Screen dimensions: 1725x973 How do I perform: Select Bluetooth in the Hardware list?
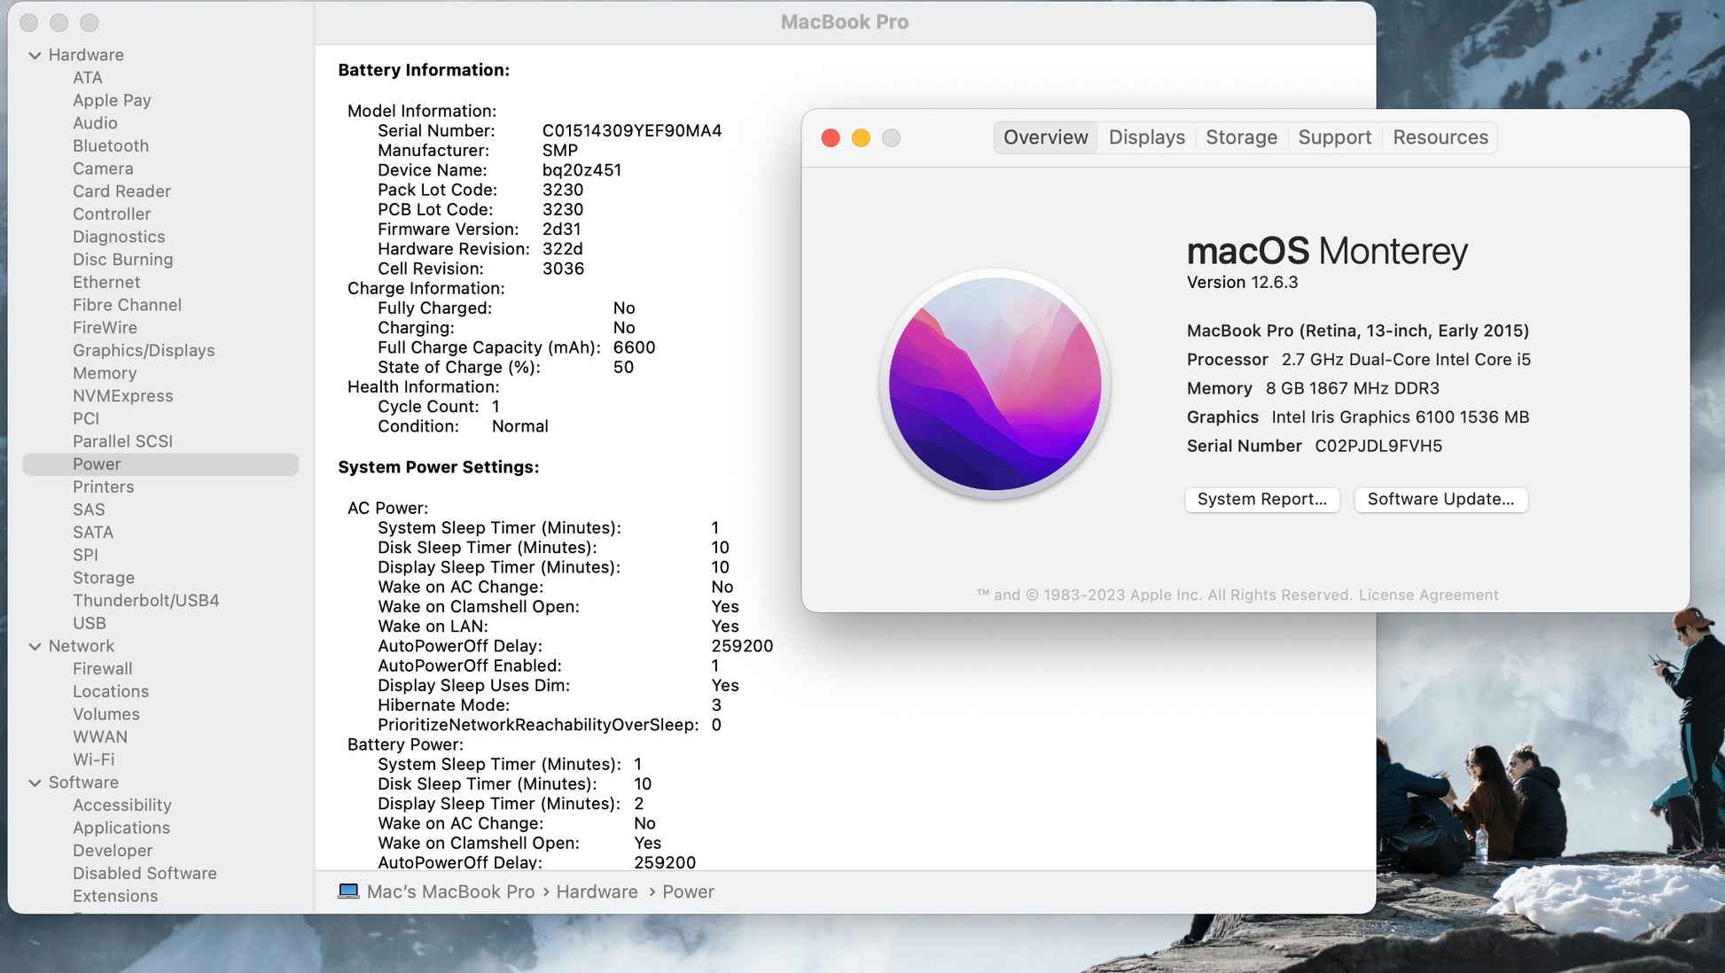click(111, 145)
